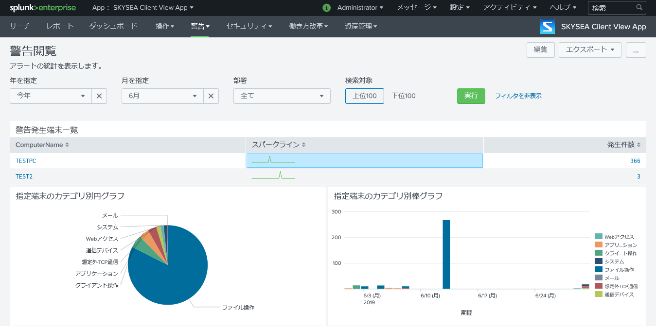Viewport: 656px width, 326px height.
Task: Open the 警告 menu in the navigation bar
Action: coord(200,26)
